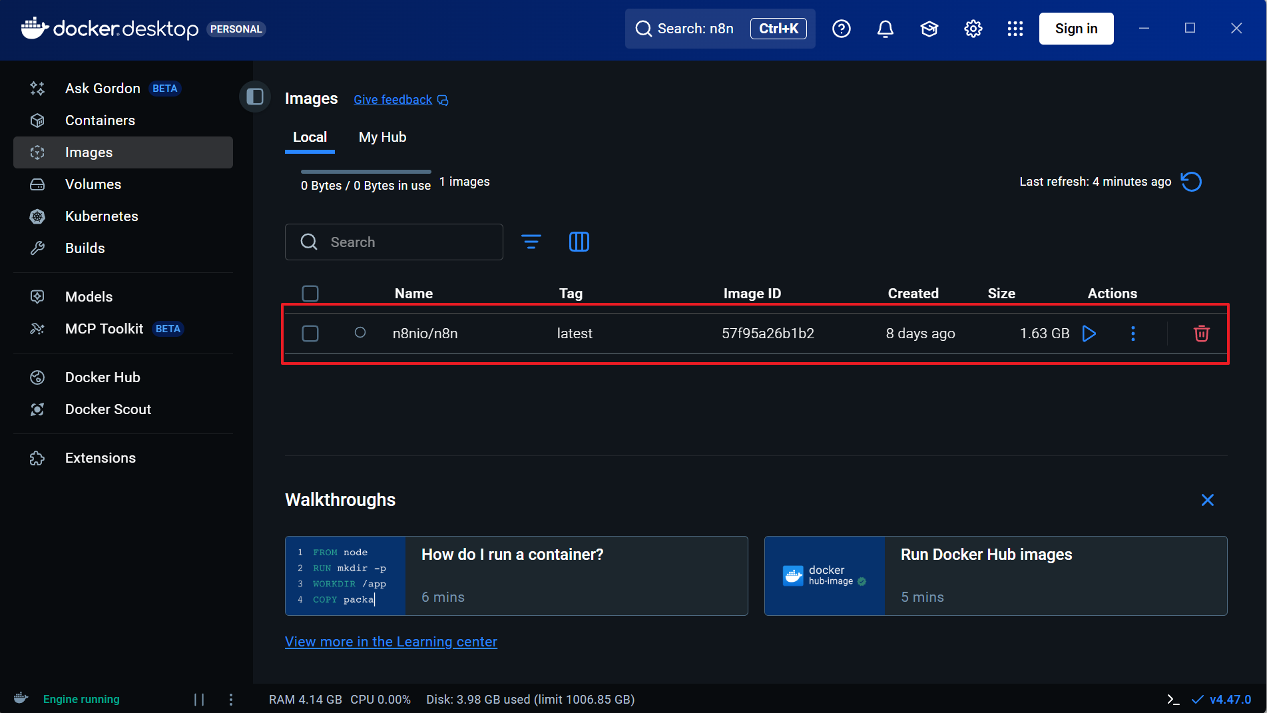Click the Sign in button
This screenshot has height=713, width=1267.
[x=1076, y=29]
